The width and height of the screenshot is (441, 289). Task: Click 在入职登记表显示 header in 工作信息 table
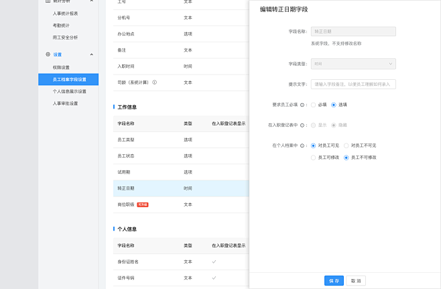coord(229,123)
